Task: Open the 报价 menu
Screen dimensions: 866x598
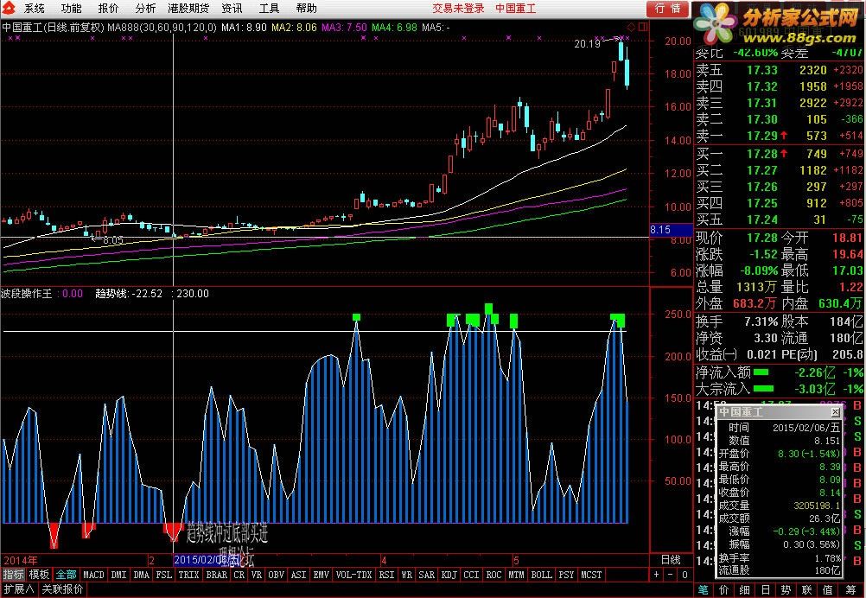Action: click(x=108, y=9)
